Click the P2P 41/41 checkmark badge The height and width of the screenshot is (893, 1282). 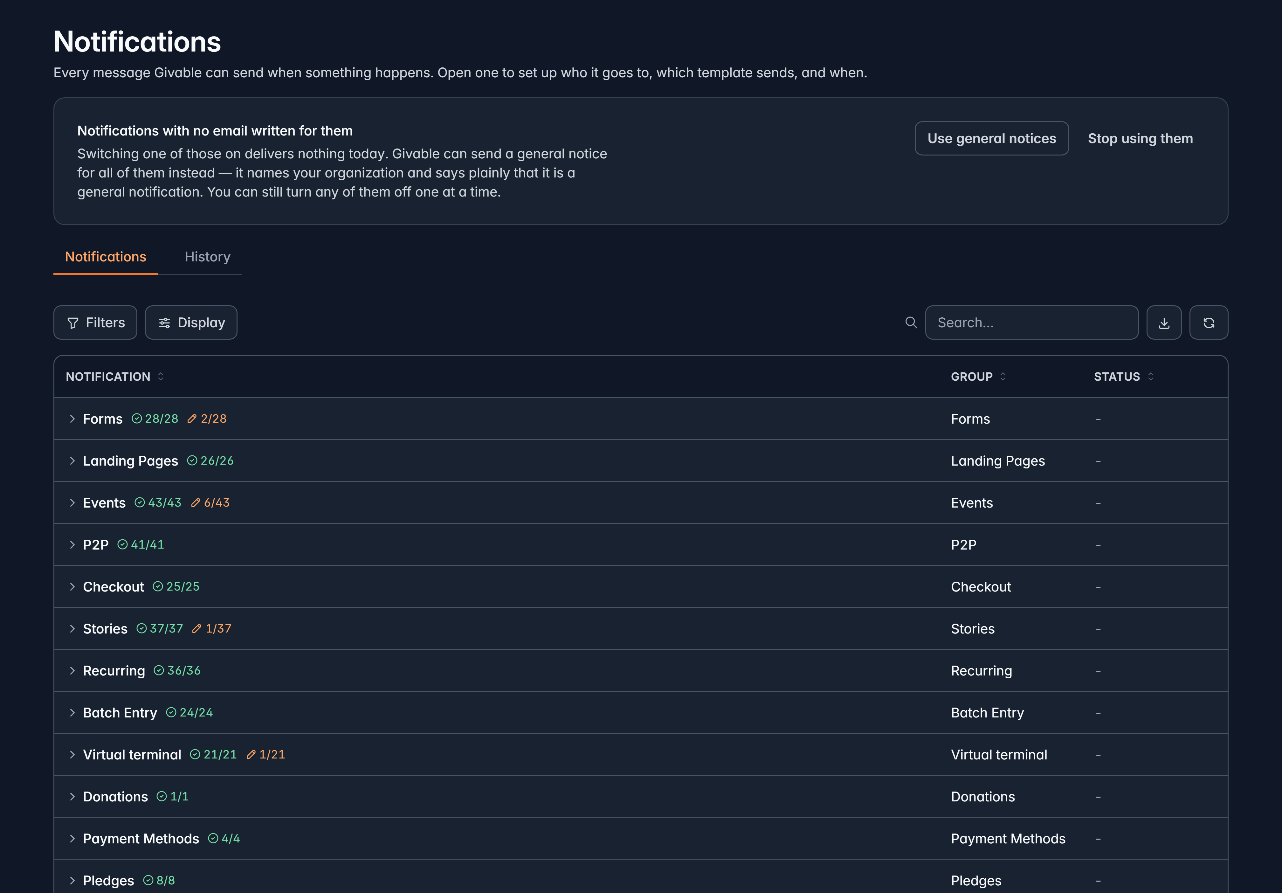click(x=141, y=544)
